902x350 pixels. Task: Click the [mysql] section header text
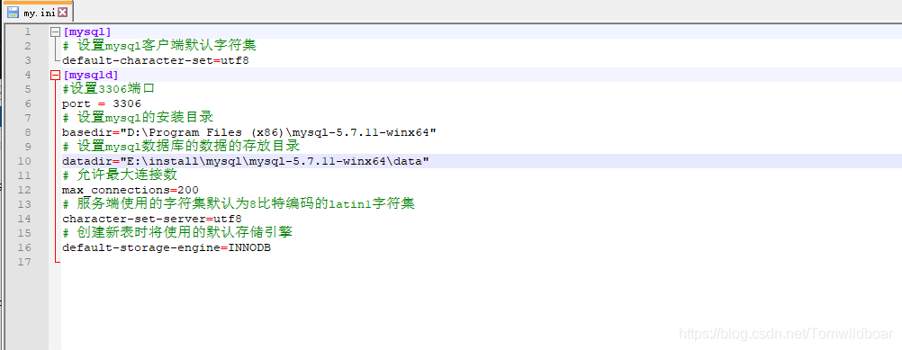pyautogui.click(x=86, y=31)
